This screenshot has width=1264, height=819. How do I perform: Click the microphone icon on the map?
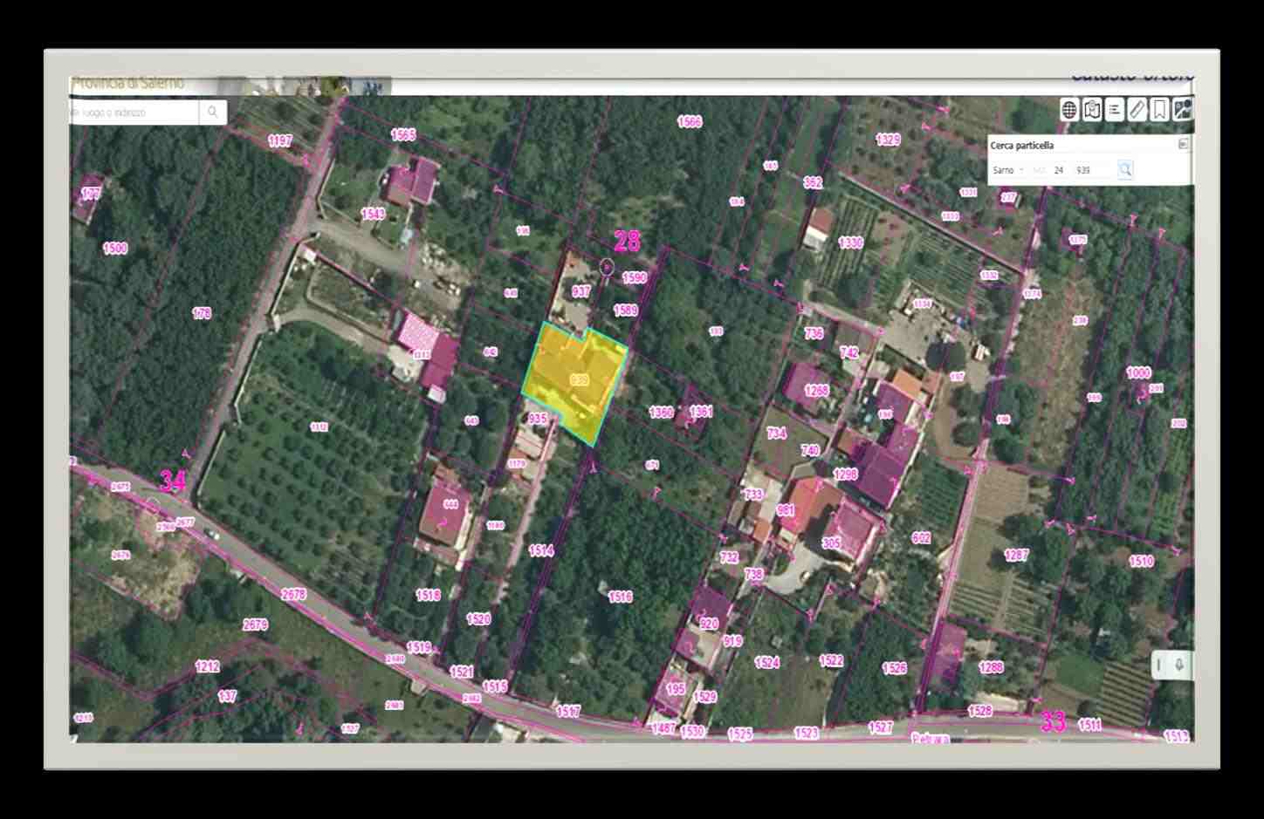point(1179,665)
